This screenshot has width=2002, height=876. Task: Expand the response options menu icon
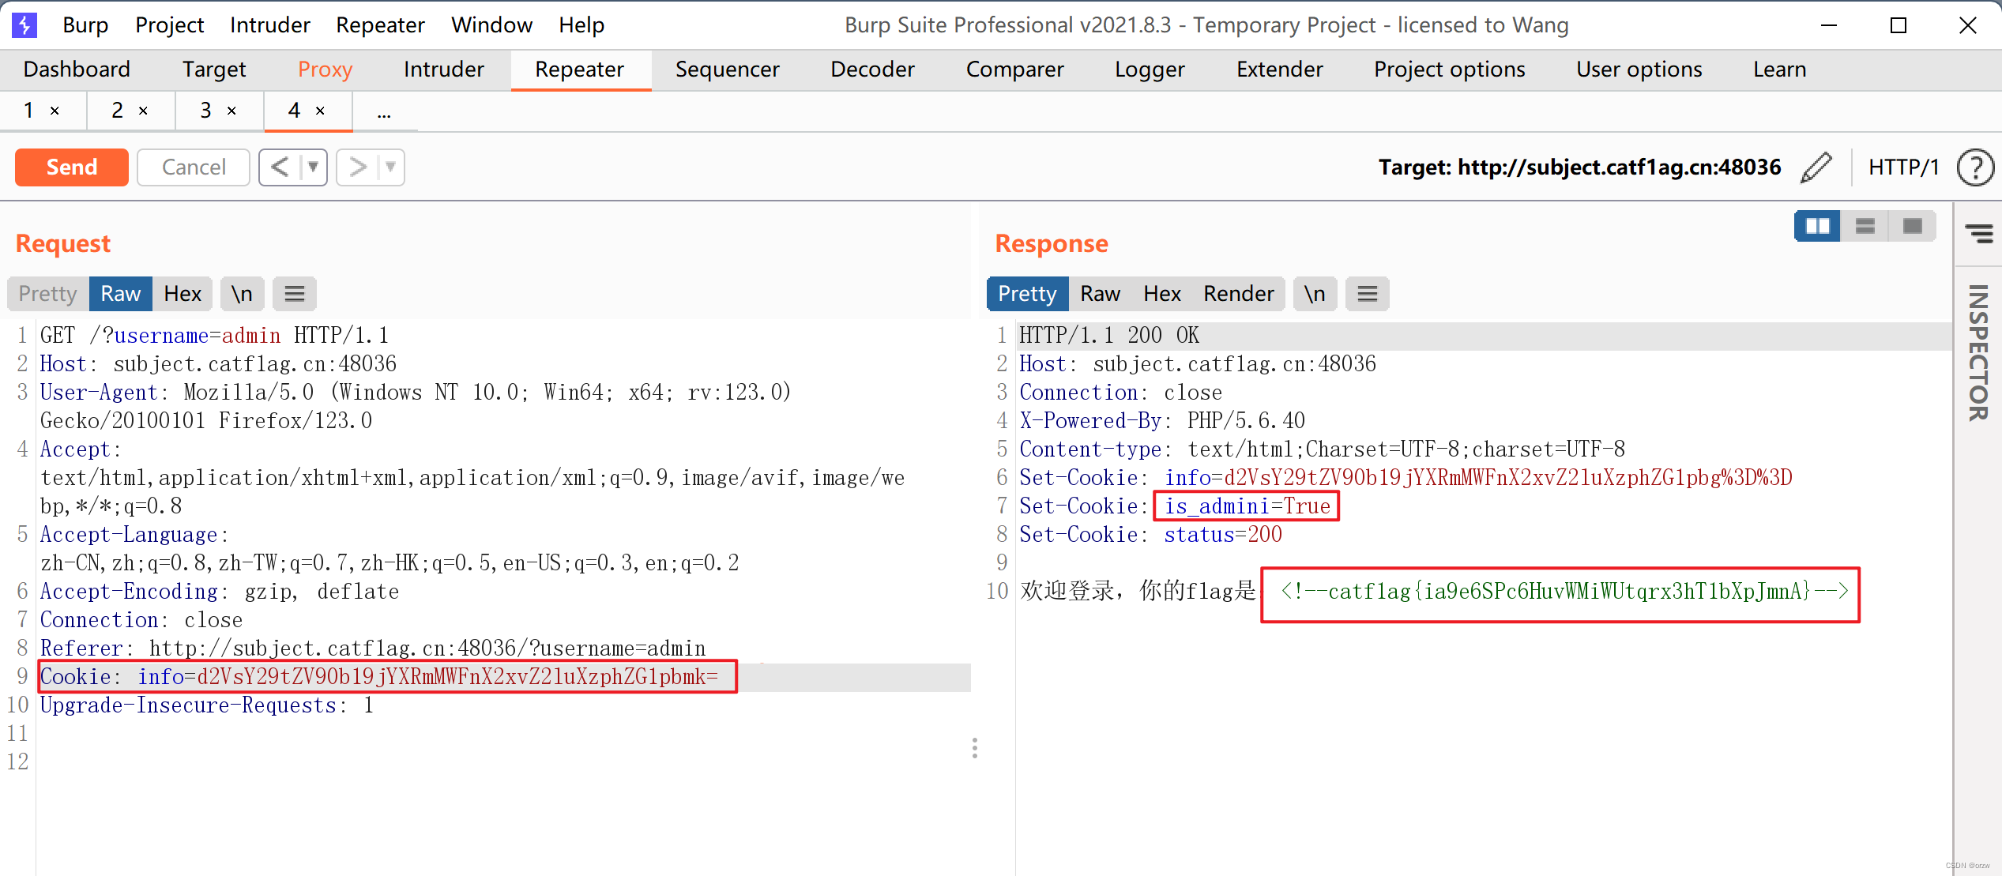(1368, 292)
